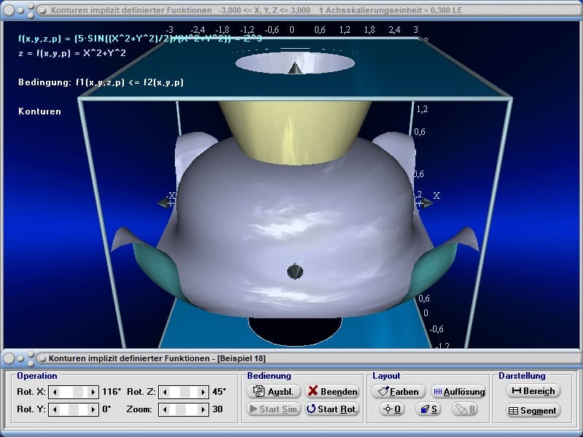Click the Rot. Y value 0°

pos(106,409)
